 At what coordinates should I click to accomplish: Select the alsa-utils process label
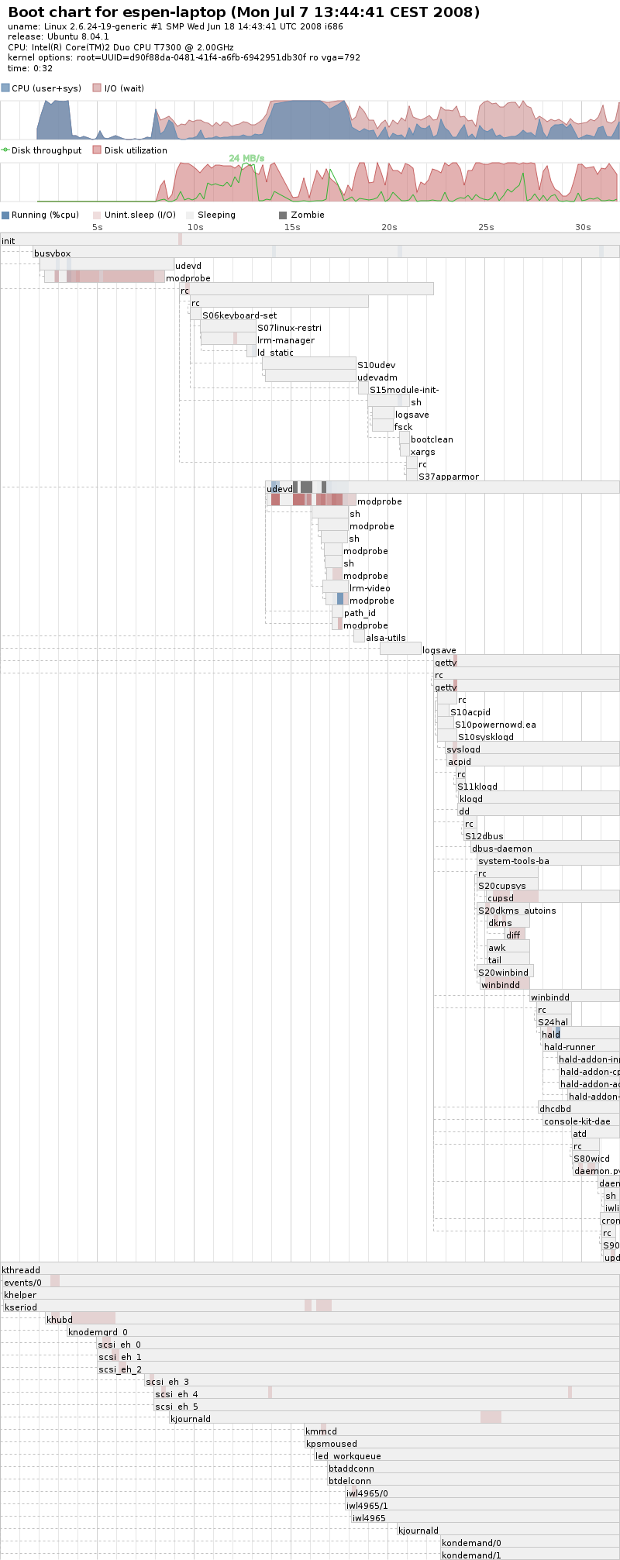click(x=385, y=638)
